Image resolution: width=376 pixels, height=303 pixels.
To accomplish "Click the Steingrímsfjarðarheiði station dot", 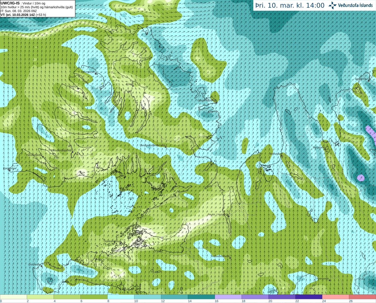I will point(166,147).
